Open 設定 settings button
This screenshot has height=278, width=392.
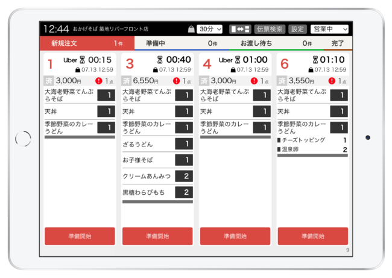coord(298,29)
